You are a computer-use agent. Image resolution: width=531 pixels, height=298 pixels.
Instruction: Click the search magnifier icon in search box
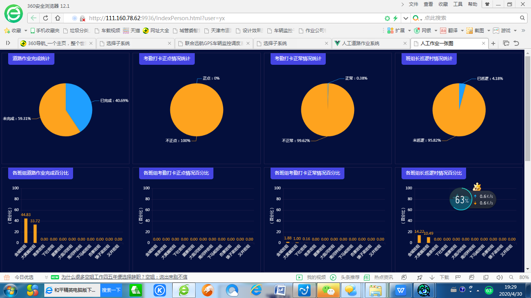[522, 18]
